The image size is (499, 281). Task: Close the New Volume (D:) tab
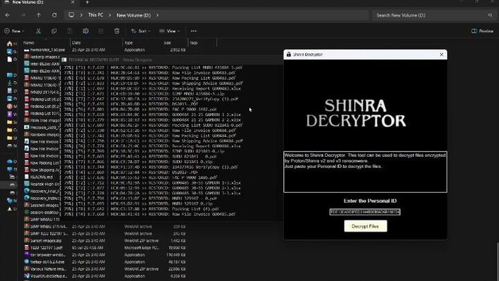tap(73, 2)
